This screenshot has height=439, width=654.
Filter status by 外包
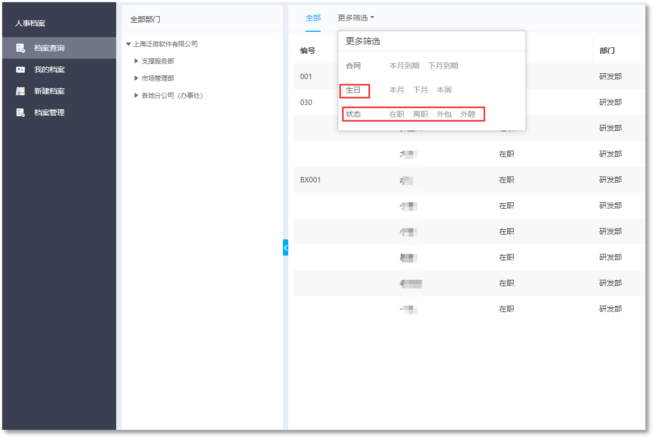[x=444, y=114]
